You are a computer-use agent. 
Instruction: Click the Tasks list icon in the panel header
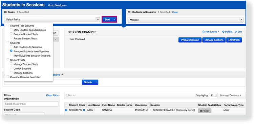[5, 12]
